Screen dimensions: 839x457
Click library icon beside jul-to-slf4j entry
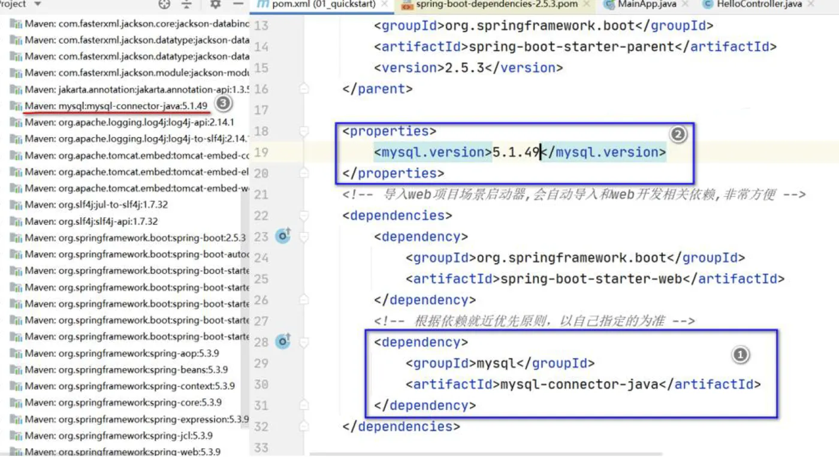tap(16, 205)
